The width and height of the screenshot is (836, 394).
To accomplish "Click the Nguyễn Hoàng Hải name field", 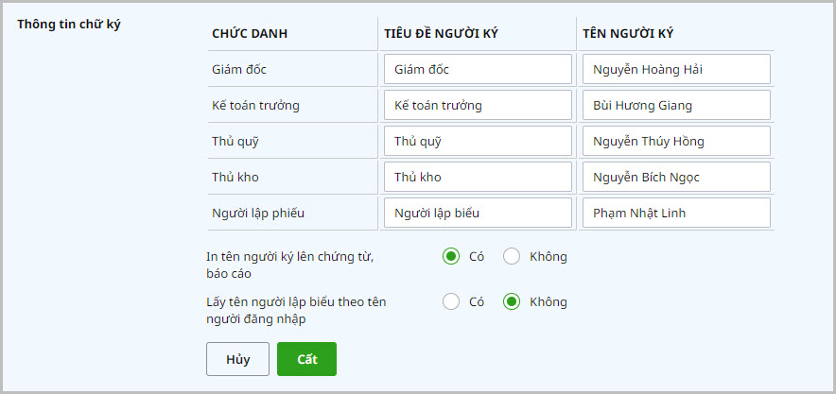I will (676, 69).
